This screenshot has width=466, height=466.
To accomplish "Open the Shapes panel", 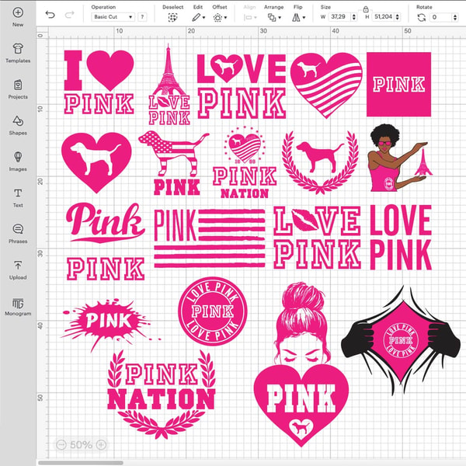I will pos(18,125).
